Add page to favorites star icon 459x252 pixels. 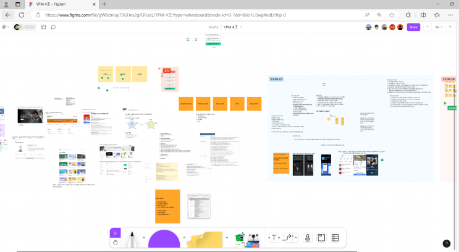click(392, 15)
